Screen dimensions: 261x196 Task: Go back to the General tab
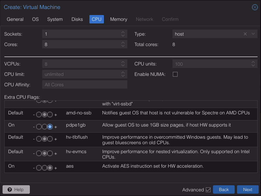coord(15,19)
